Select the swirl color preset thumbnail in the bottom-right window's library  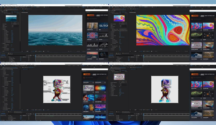point(208,84)
